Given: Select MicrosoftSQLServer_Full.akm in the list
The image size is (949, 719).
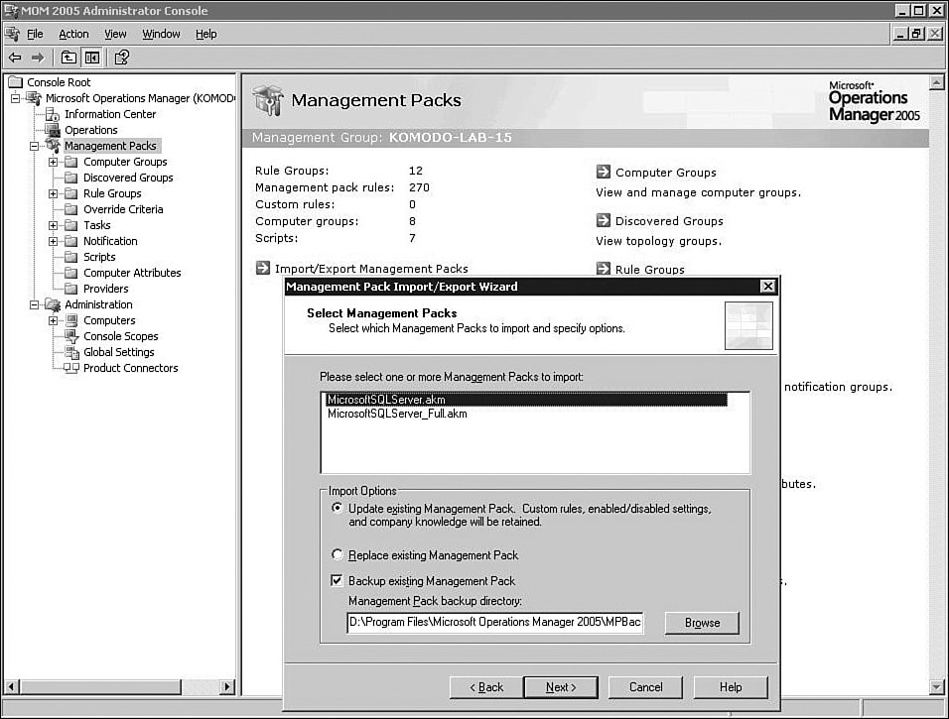Looking at the screenshot, I should (x=397, y=414).
